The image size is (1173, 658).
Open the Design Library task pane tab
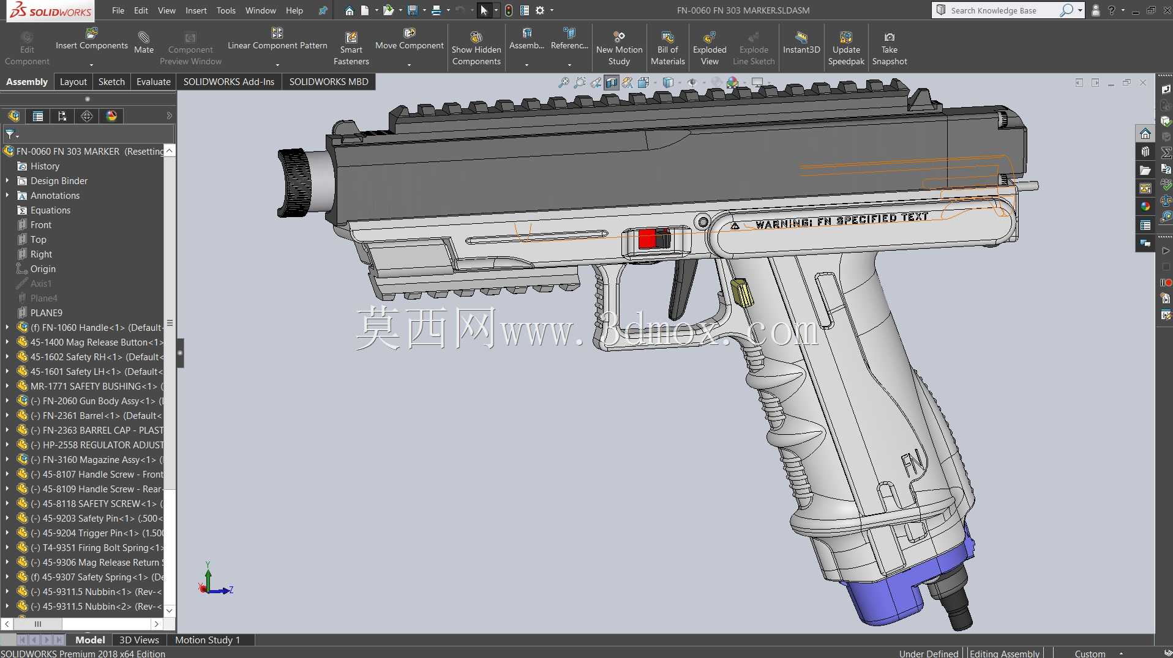tap(1145, 152)
